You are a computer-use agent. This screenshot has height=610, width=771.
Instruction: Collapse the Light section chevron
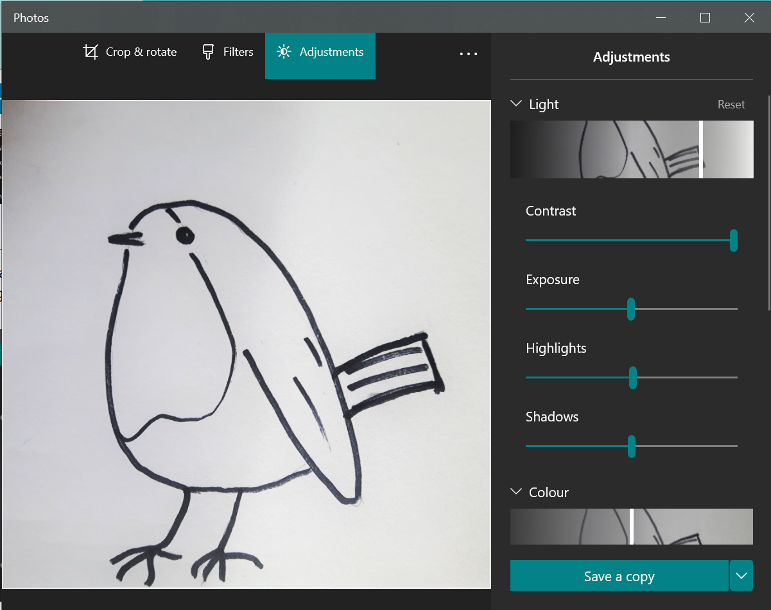(x=516, y=104)
